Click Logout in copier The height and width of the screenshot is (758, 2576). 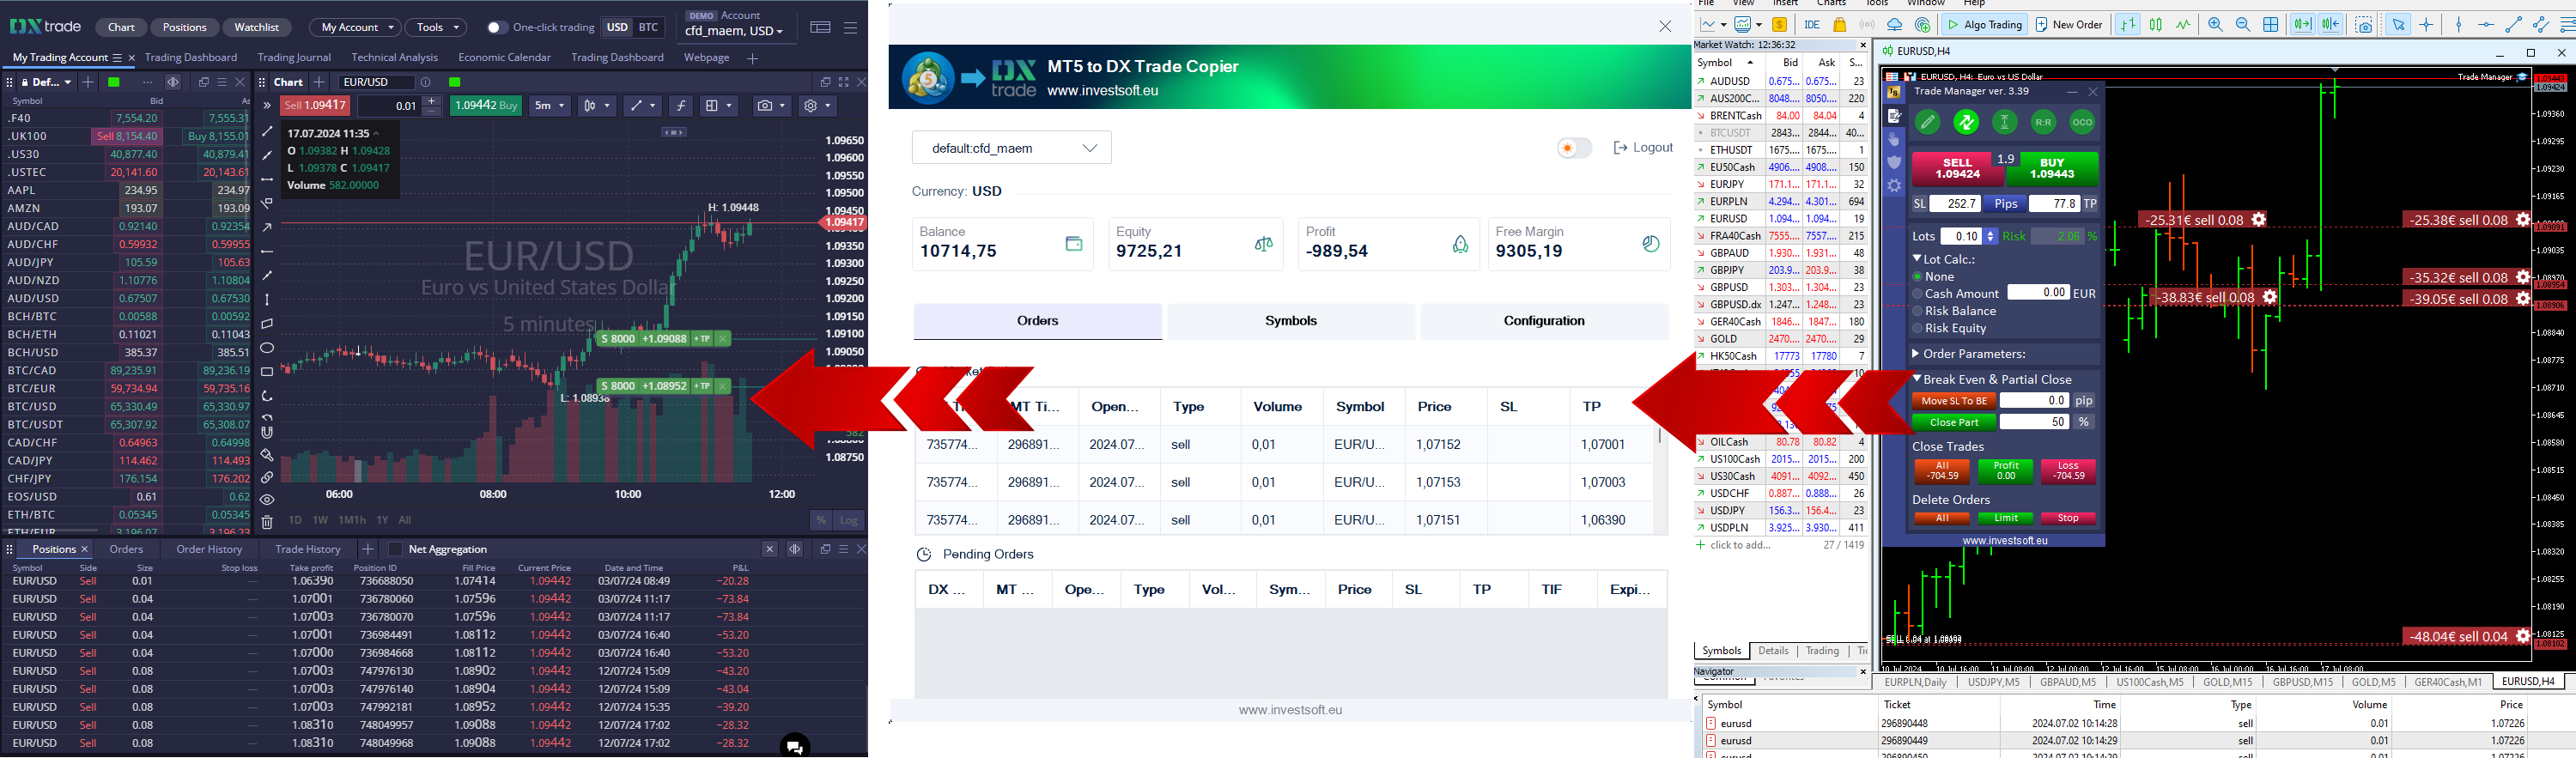[x=1643, y=148]
